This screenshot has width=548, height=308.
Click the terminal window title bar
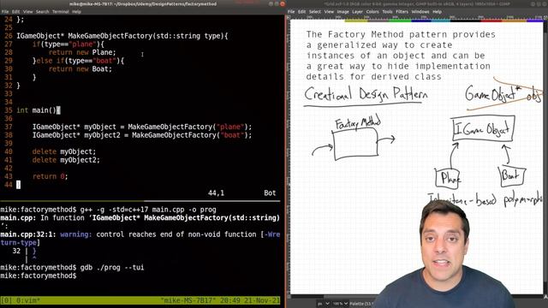coord(143,3)
